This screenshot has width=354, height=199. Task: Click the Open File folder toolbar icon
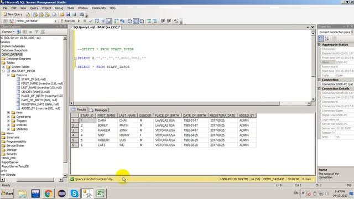[62, 14]
